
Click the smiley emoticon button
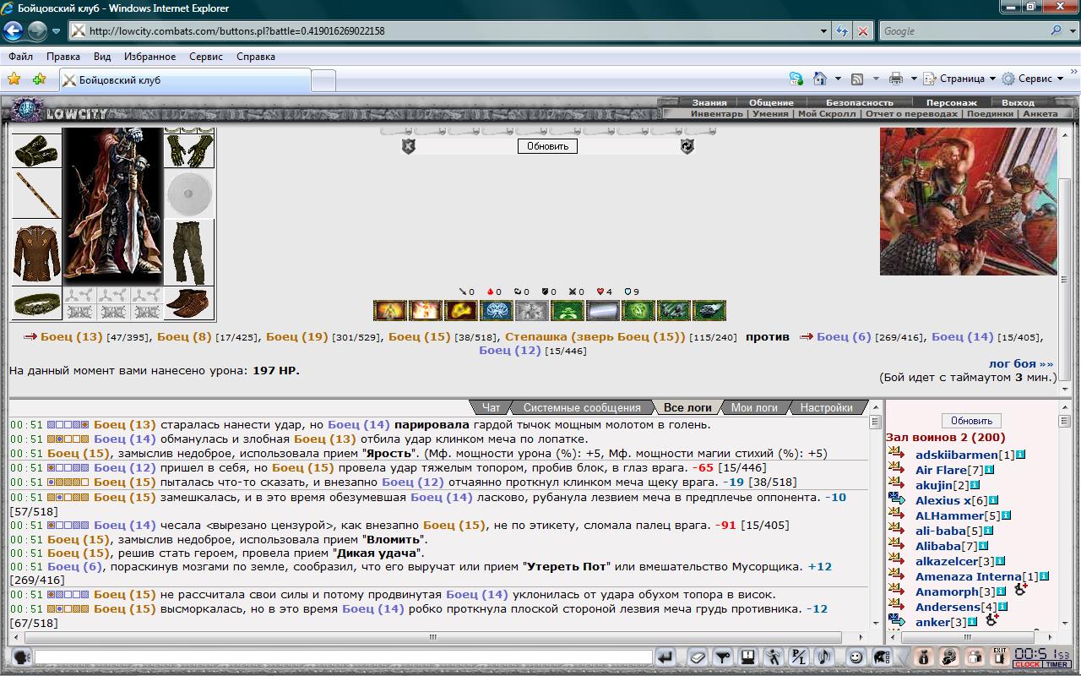click(x=856, y=657)
